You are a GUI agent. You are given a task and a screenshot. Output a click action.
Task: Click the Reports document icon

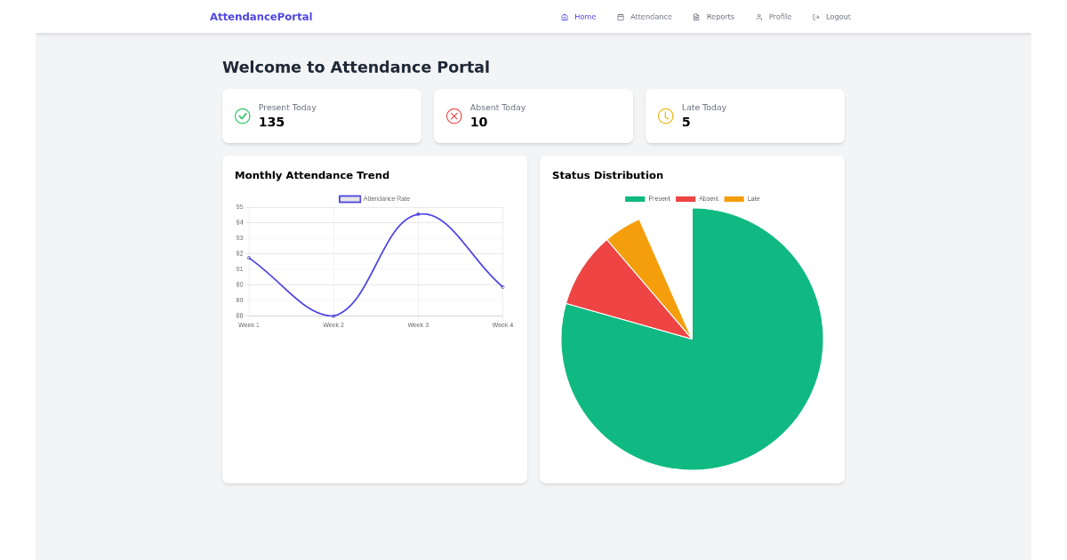pyautogui.click(x=695, y=16)
